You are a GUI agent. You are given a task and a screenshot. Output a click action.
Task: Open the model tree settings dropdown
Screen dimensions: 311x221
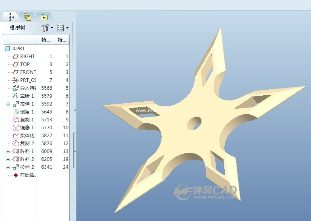[47, 28]
